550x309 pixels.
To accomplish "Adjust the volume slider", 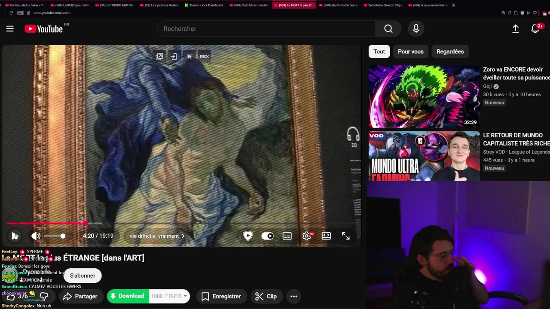I will point(54,236).
